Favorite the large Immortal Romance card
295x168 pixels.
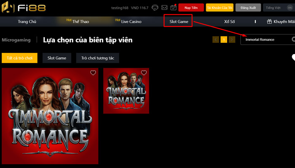pyautogui.click(x=93, y=73)
